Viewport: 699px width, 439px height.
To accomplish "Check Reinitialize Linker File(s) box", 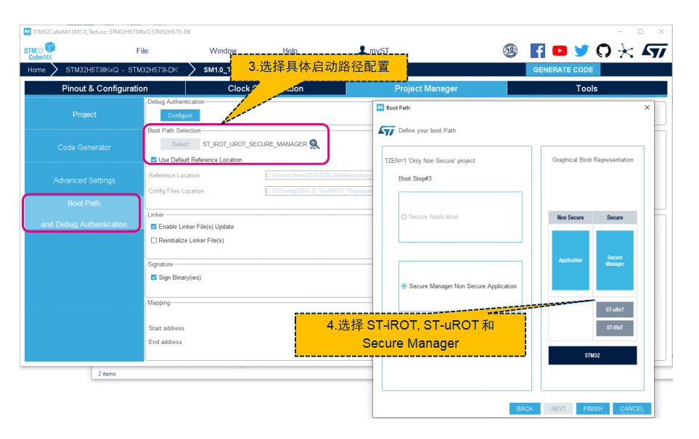I will [x=153, y=241].
